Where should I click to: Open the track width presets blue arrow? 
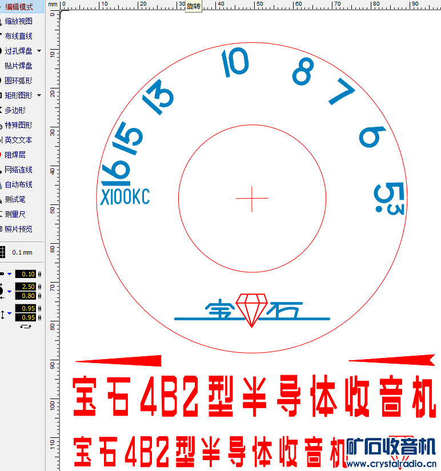coord(9,274)
